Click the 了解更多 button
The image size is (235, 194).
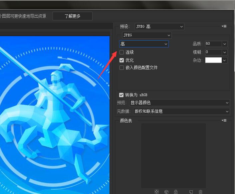[x=72, y=16]
